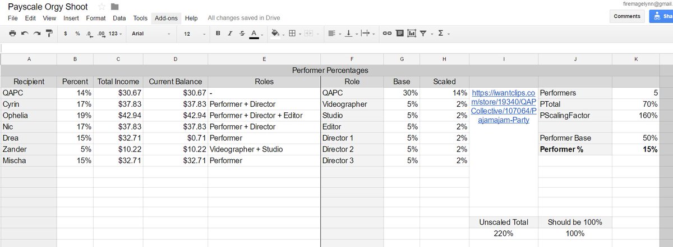Open the View menu
This screenshot has width=673, height=247.
click(49, 18)
